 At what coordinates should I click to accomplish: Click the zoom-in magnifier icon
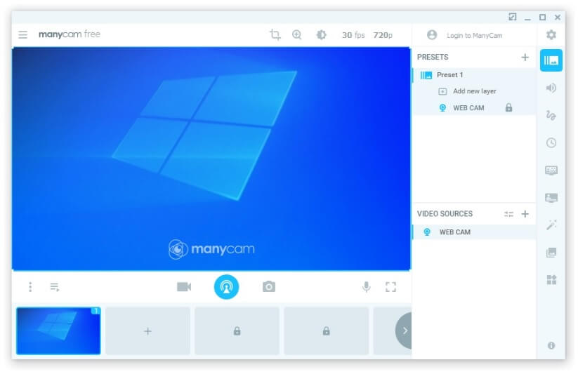coord(297,34)
